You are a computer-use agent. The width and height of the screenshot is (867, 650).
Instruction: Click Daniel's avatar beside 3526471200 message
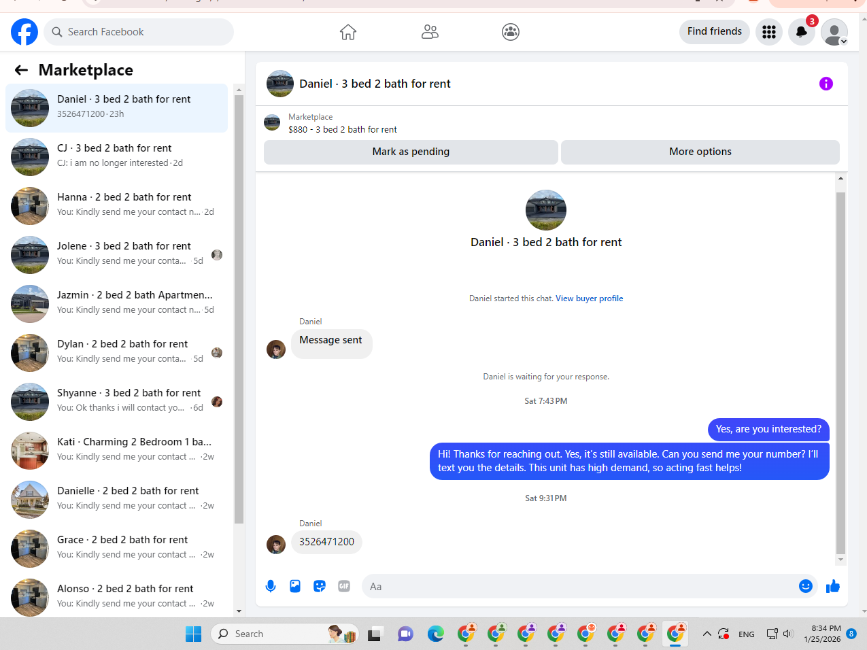(x=276, y=545)
